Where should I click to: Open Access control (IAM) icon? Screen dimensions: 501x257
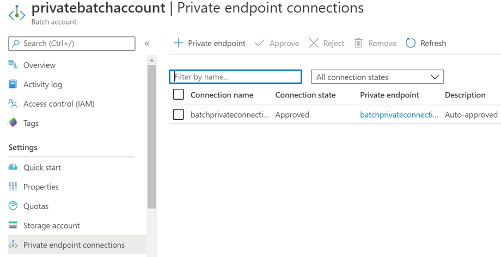pos(13,103)
